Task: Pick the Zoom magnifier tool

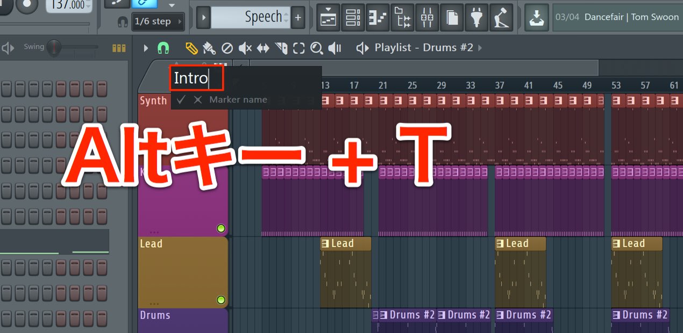Action: [x=317, y=48]
